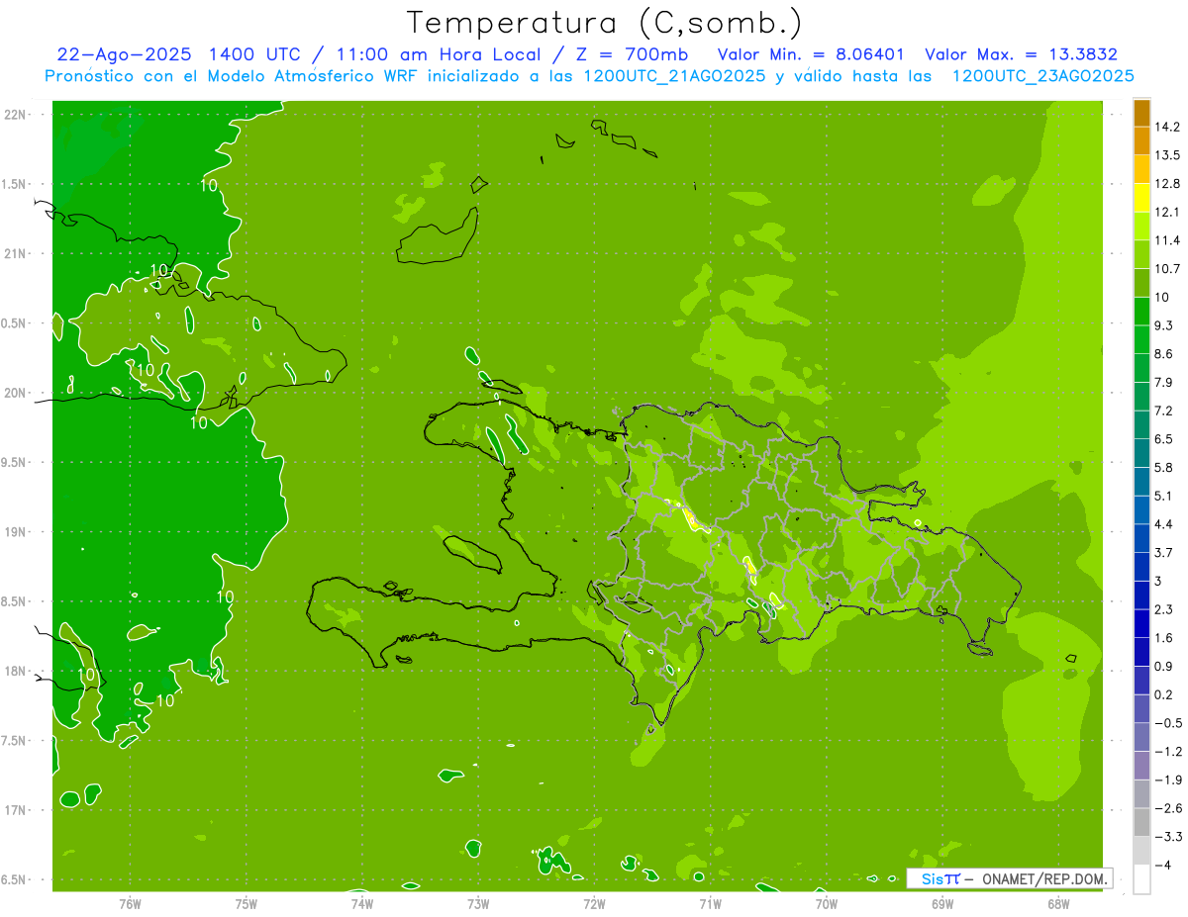Image resolution: width=1188 pixels, height=917 pixels.
Task: Click the longitude label "70W"
Action: coord(827,903)
